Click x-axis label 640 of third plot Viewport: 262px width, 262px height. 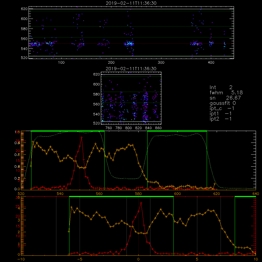pos(256,194)
